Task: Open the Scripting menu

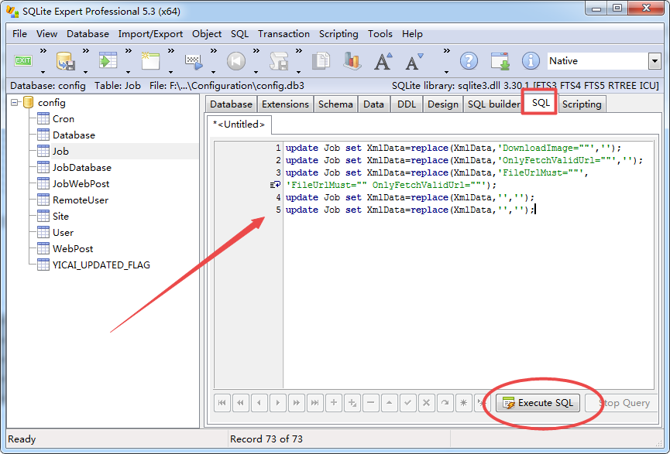Action: (338, 34)
